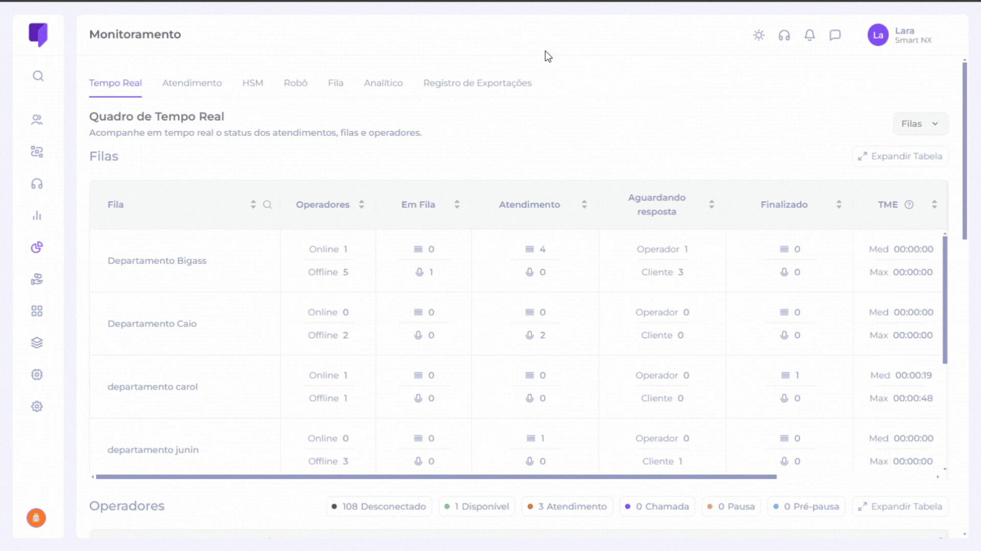Open the gear settings icon in sidebar
The height and width of the screenshot is (551, 981).
click(x=37, y=407)
